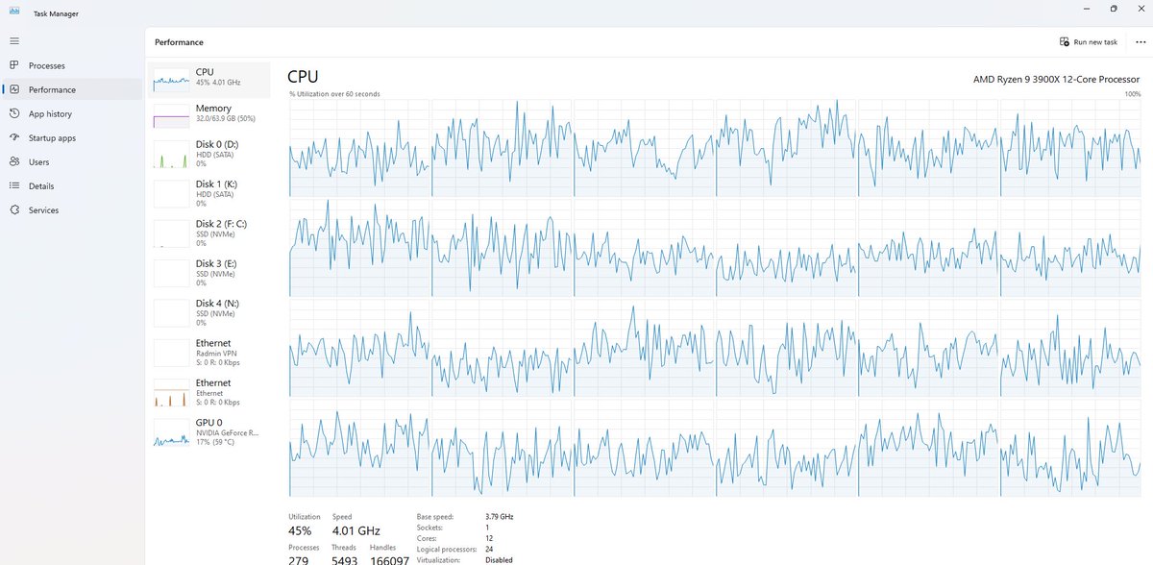Click the Performance sidebar icon
The width and height of the screenshot is (1153, 565).
click(x=13, y=89)
